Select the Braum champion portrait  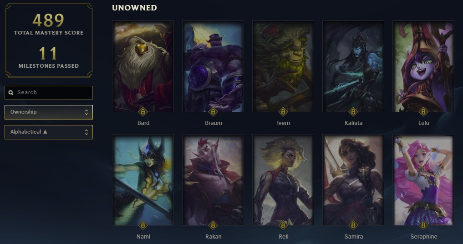coord(213,66)
